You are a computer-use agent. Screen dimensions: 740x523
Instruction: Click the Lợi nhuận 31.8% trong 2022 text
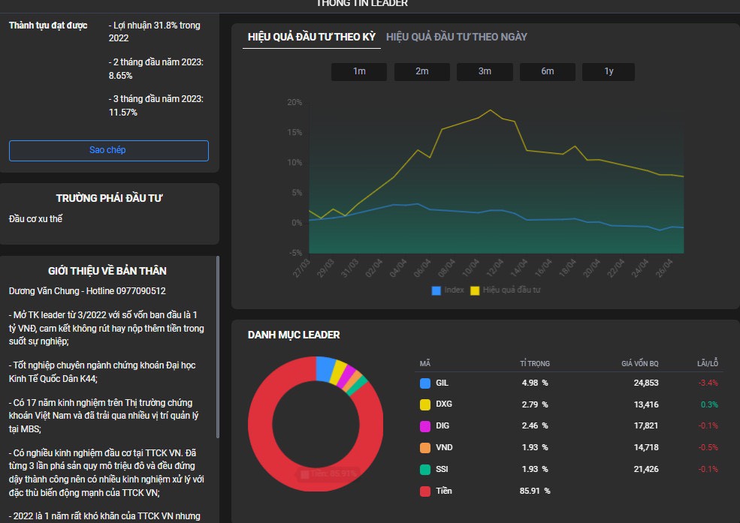(154, 32)
